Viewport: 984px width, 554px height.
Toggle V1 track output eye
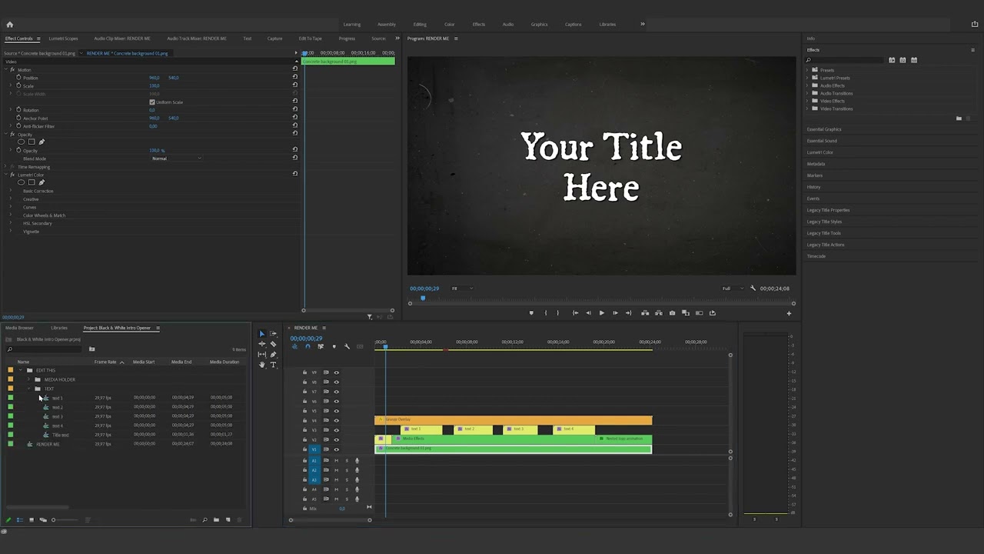click(336, 449)
